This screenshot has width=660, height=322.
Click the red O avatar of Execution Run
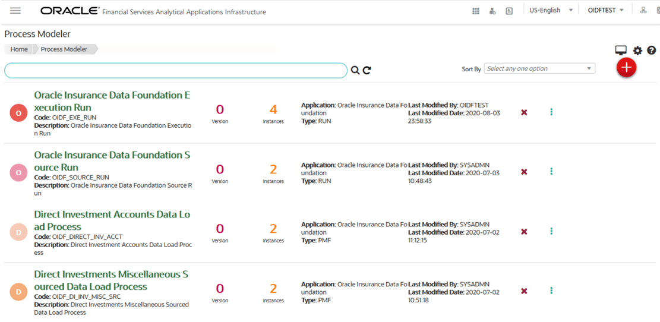(x=18, y=113)
